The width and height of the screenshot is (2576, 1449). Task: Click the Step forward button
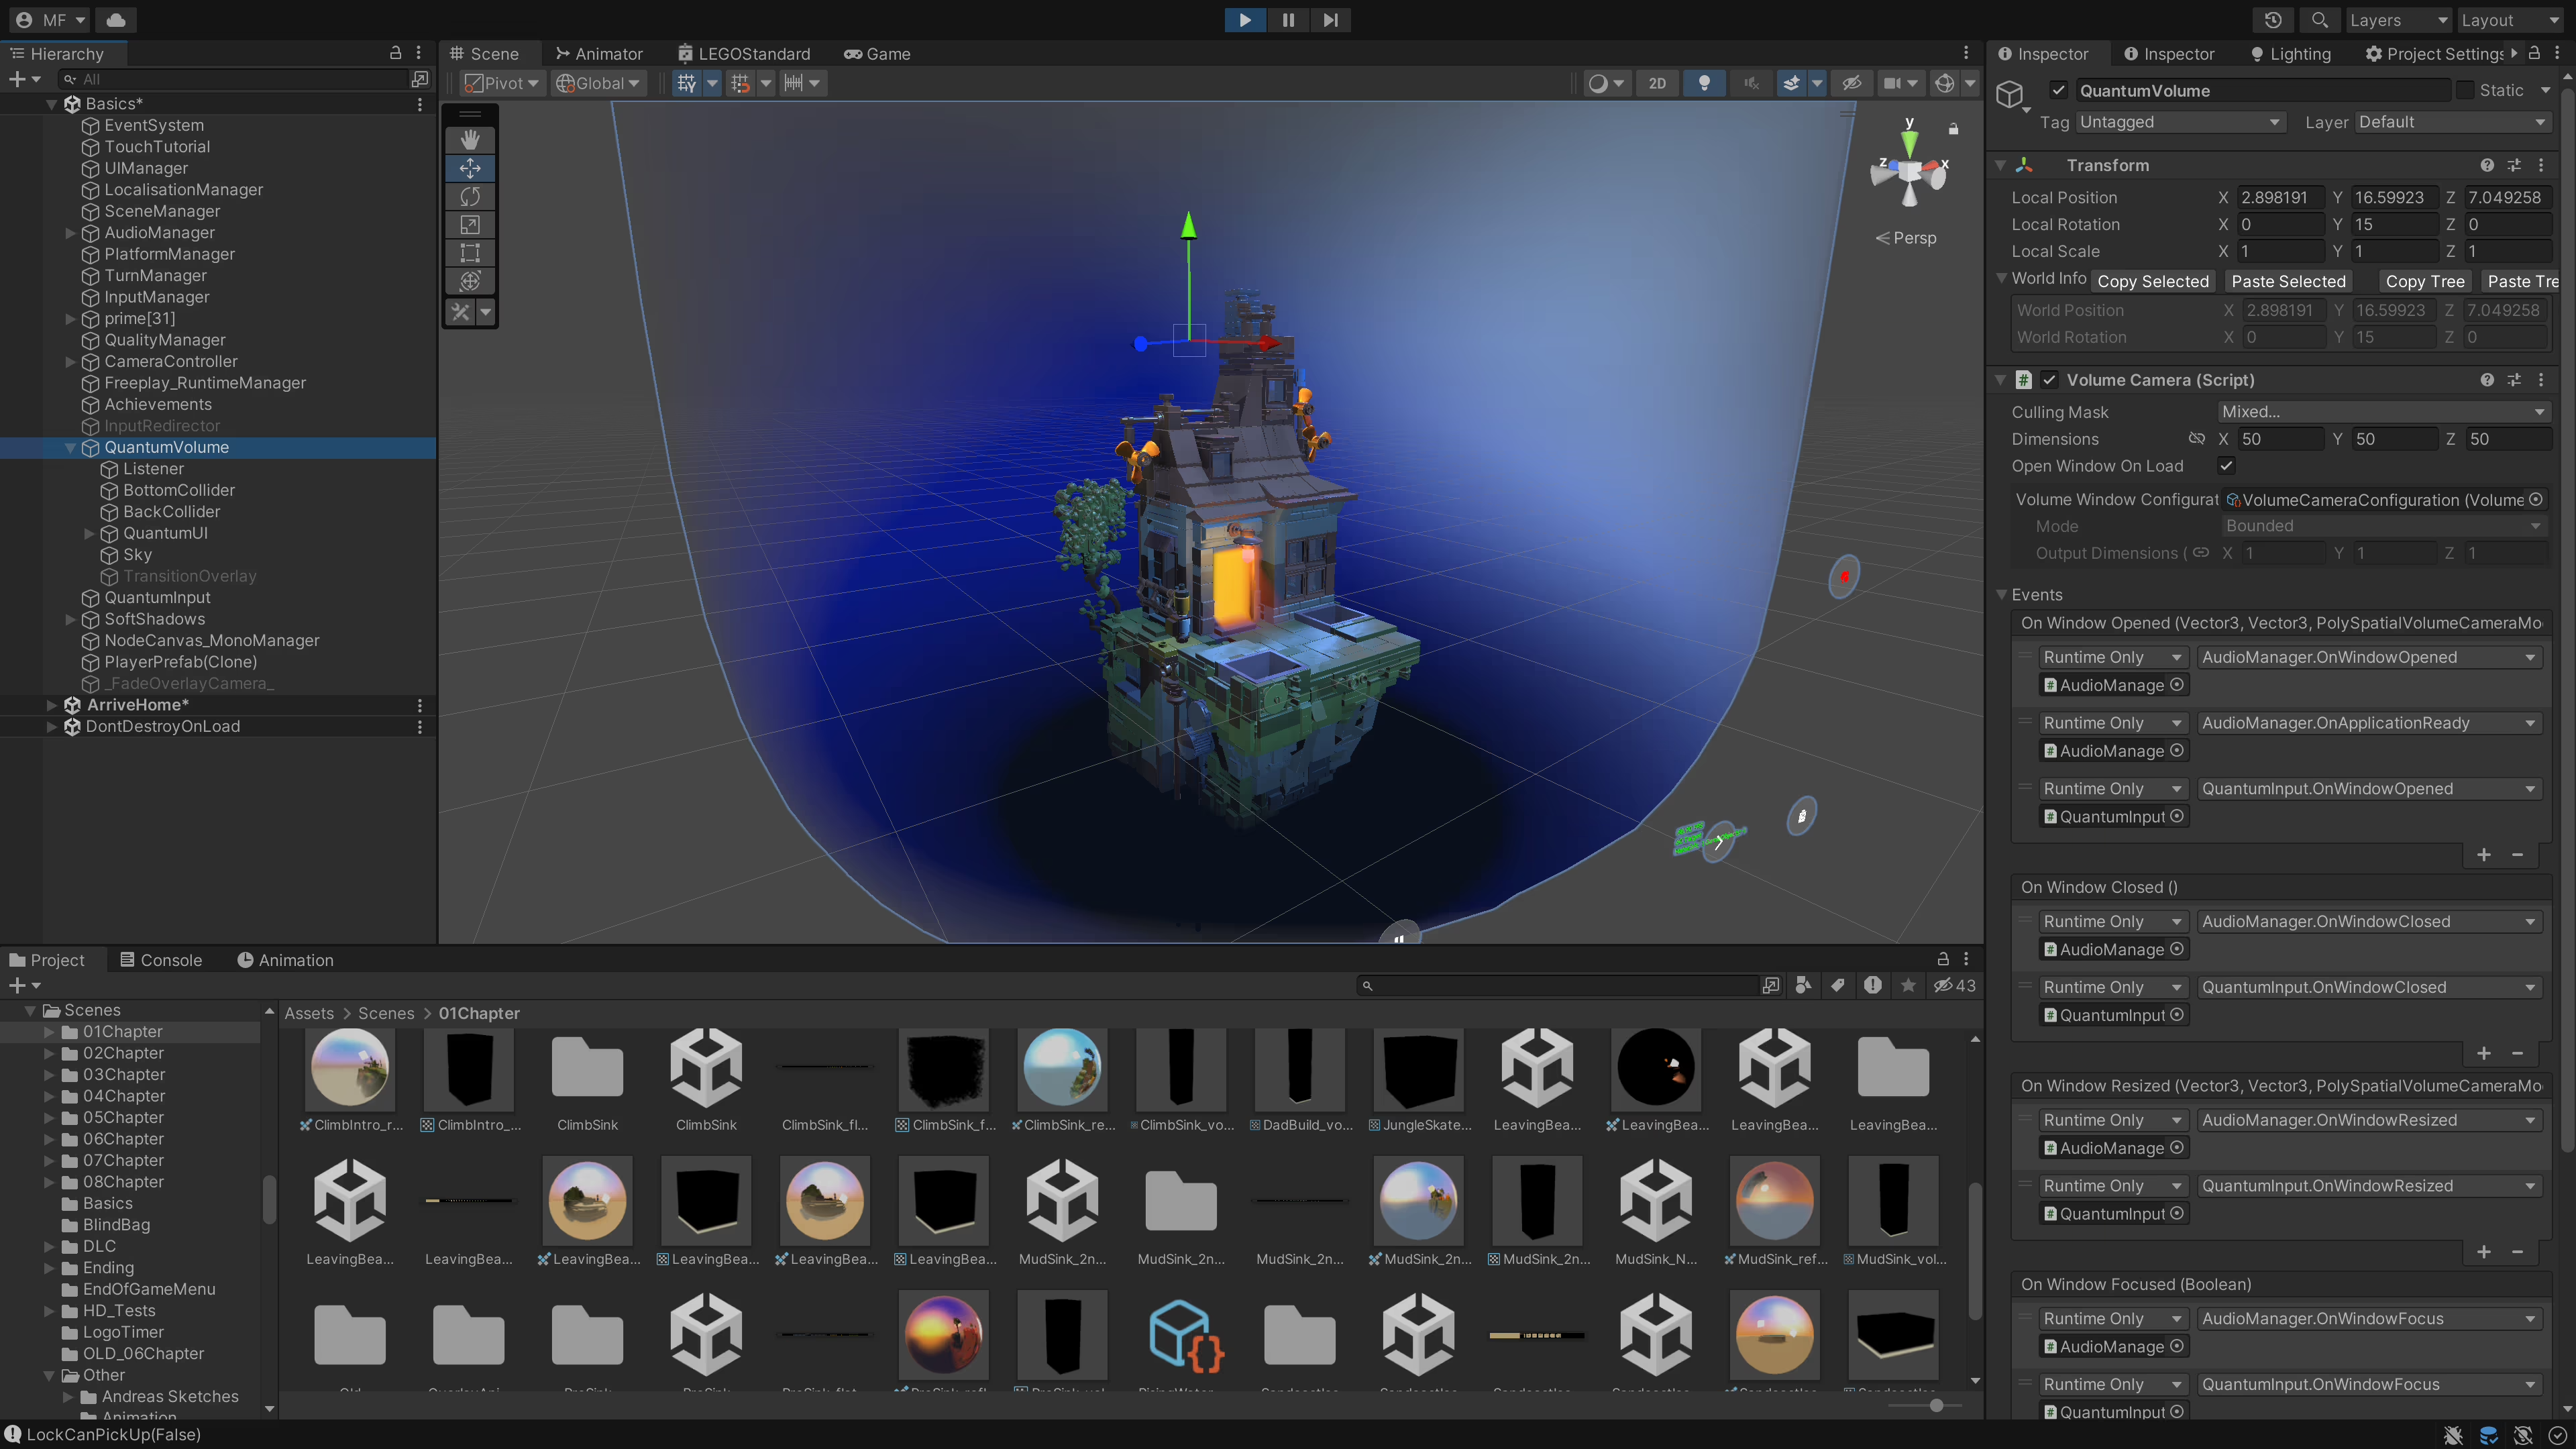click(1330, 20)
